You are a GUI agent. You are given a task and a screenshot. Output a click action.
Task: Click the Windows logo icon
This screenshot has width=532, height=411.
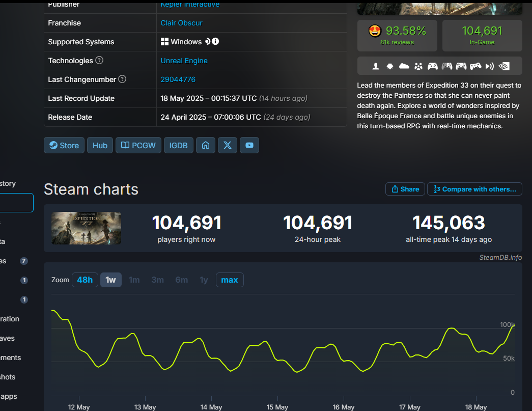(164, 42)
